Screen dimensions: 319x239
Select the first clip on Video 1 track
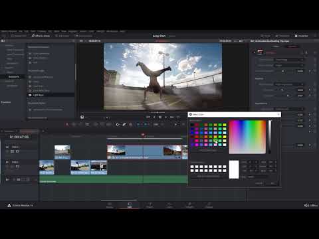click(47, 167)
